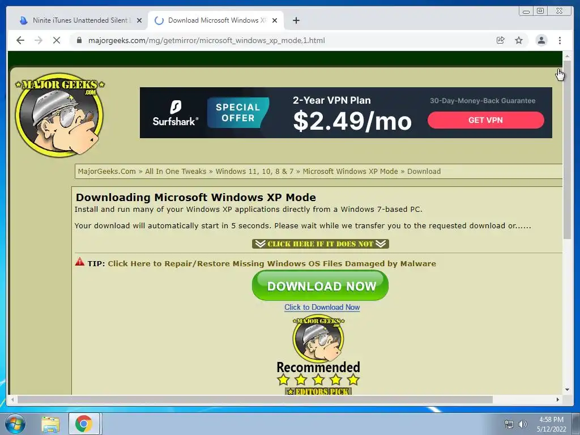Viewport: 580px width, 435px height.
Task: Click the five-star rating row
Action: point(318,380)
